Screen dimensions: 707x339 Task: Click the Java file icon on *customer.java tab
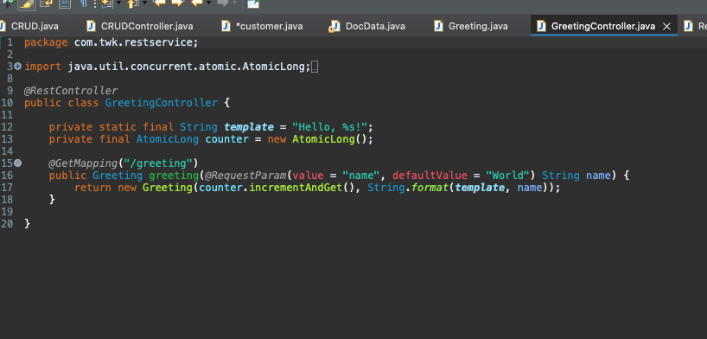(x=226, y=26)
